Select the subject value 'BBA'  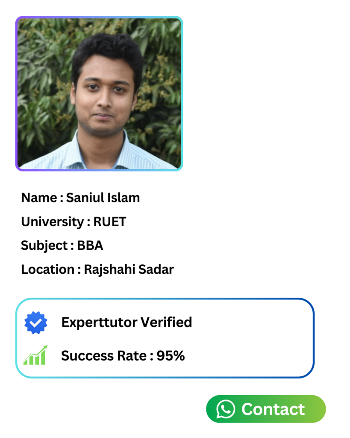pos(90,246)
